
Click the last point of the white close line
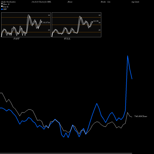point(132,117)
